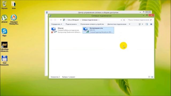Change view using the view icon
The height and width of the screenshot is (96, 171).
pyautogui.click(x=140, y=24)
